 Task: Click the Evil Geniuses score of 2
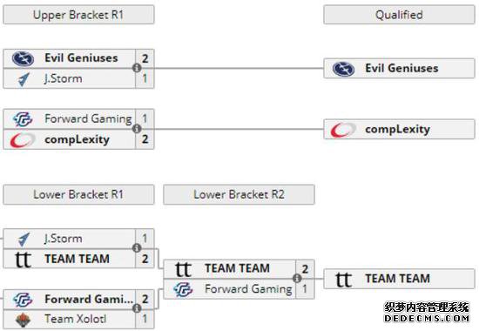(x=145, y=58)
